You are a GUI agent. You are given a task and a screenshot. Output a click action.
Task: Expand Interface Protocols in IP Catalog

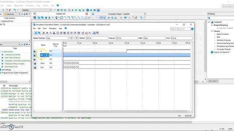(x=215, y=40)
